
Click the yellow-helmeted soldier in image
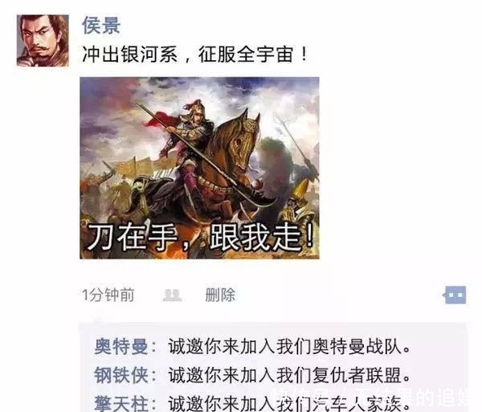pyautogui.click(x=296, y=202)
